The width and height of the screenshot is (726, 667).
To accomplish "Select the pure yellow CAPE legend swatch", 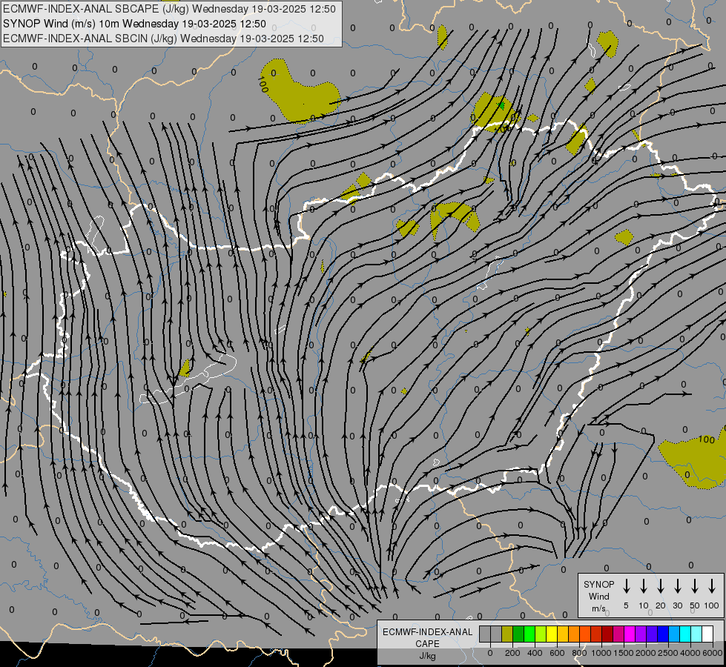I will 552,634.
